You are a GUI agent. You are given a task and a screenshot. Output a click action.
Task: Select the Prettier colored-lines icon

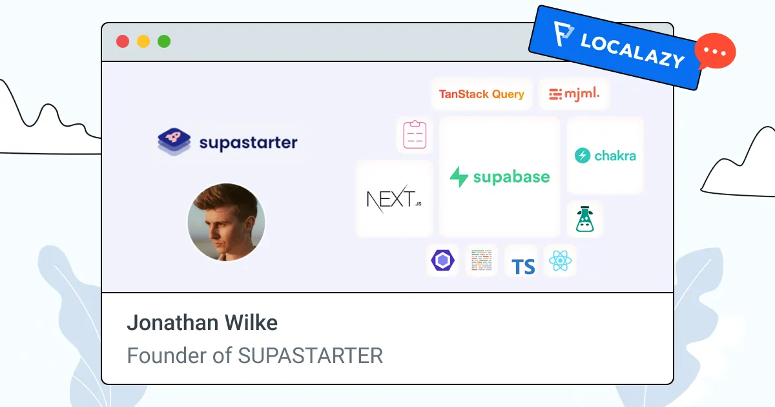pos(482,262)
